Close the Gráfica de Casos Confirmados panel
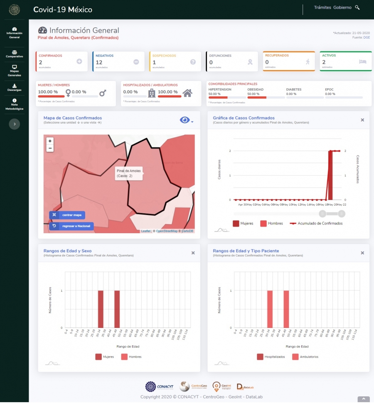 coord(362,120)
